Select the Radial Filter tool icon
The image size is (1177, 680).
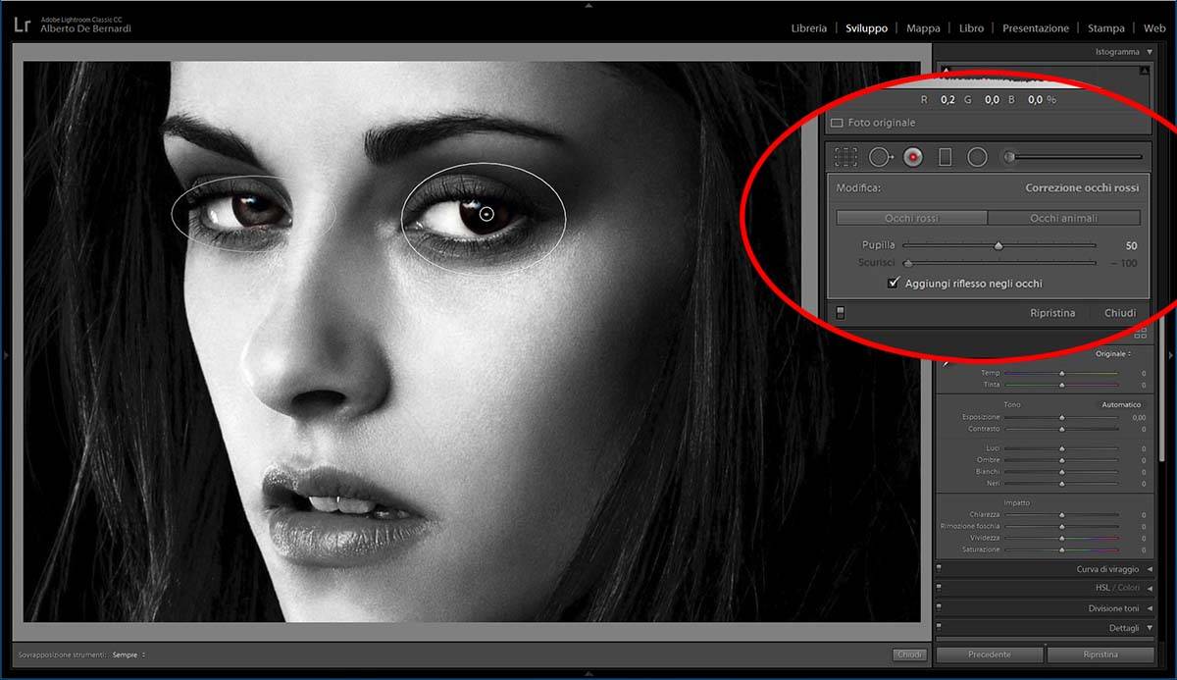click(977, 157)
